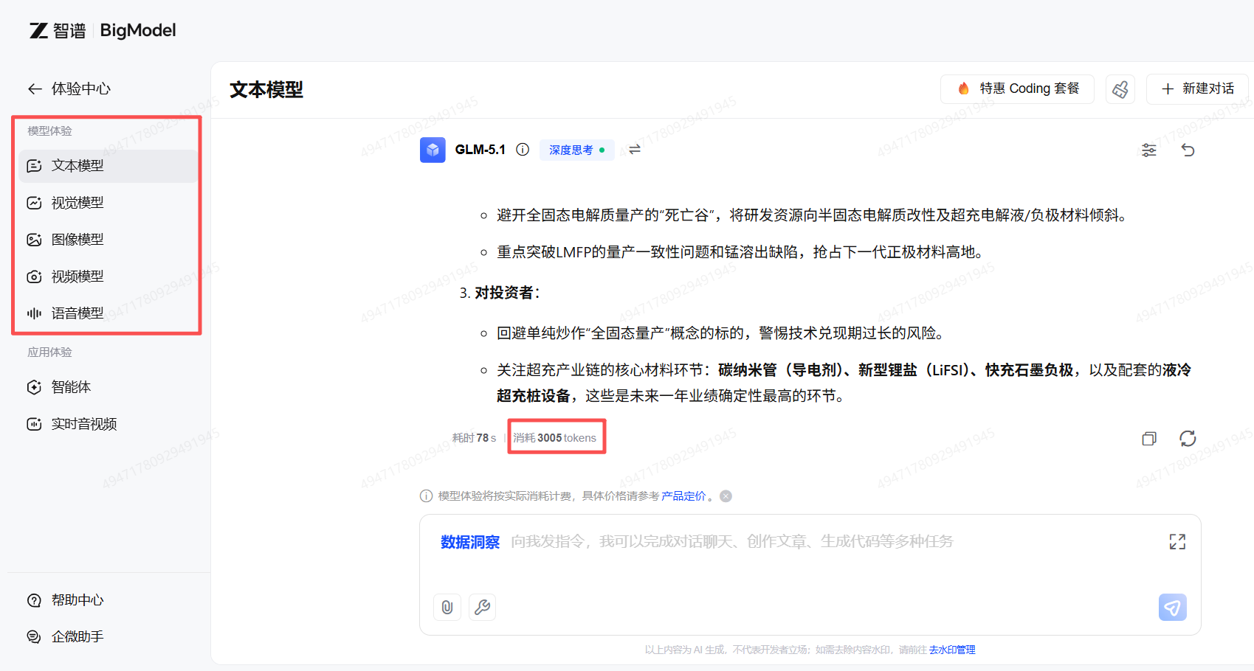Copy the response with the copy icon
Image resolution: width=1254 pixels, height=671 pixels.
coord(1149,439)
